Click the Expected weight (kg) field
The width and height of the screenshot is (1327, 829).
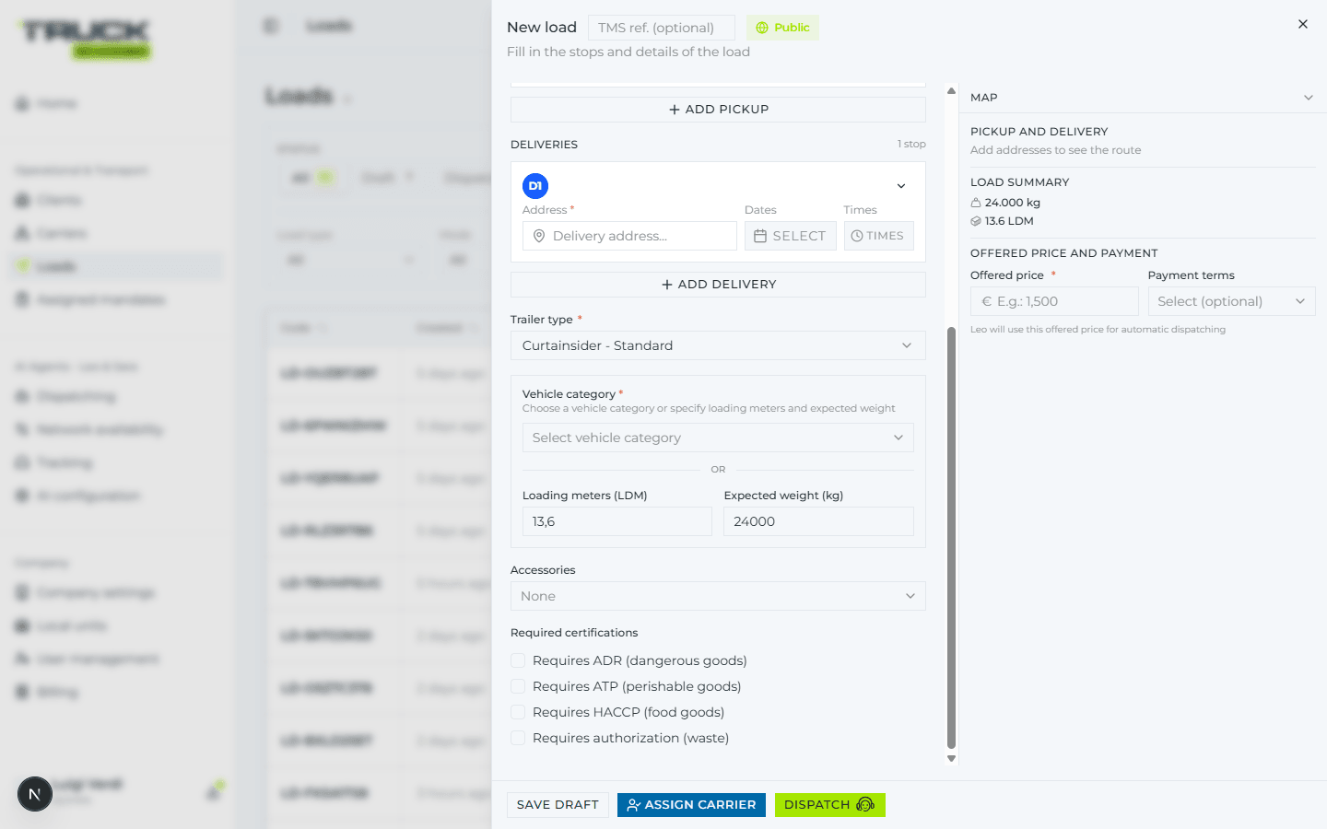(818, 521)
